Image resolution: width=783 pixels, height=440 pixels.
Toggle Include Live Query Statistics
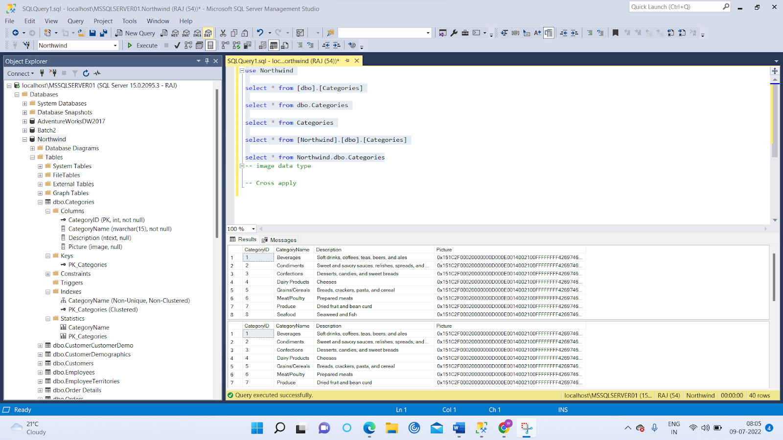[236, 45]
